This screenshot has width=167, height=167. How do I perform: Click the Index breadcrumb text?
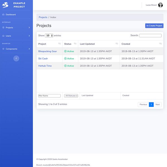(x=53, y=17)
